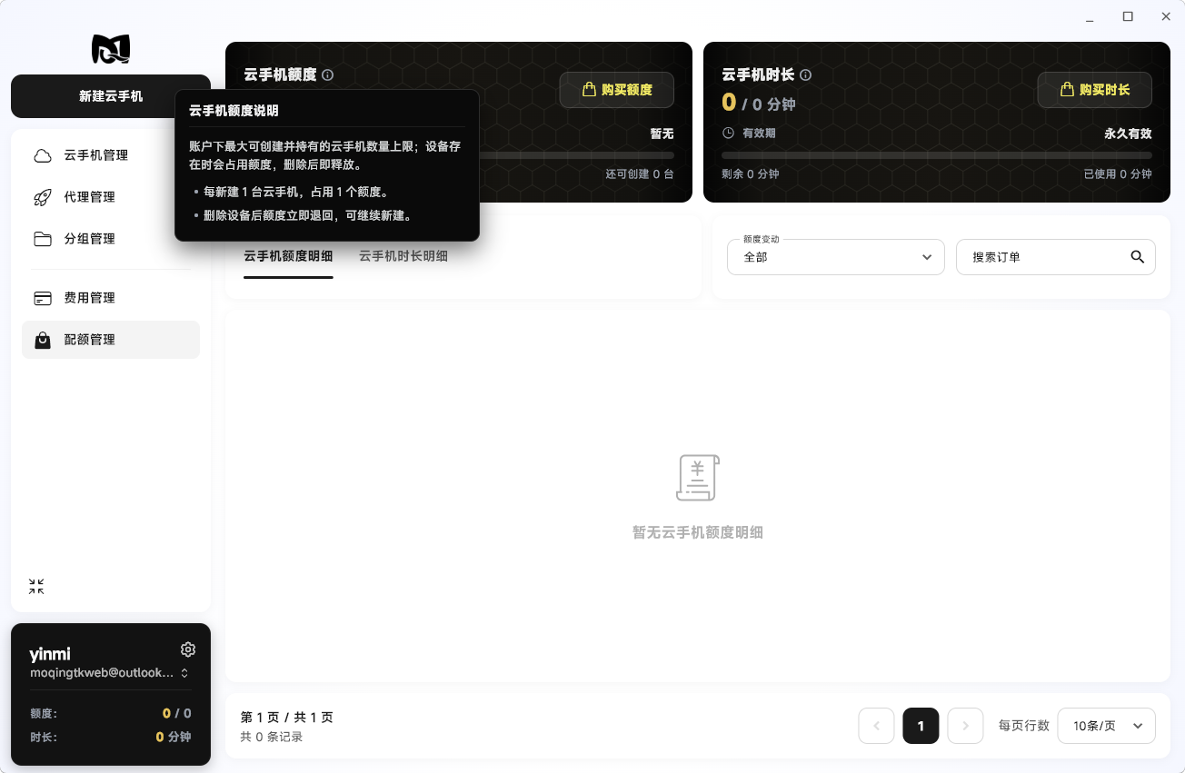Switch to 云手机时长明细 tab
1185x773 pixels.
[403, 256]
